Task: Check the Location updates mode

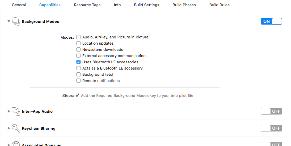Action: point(78,43)
